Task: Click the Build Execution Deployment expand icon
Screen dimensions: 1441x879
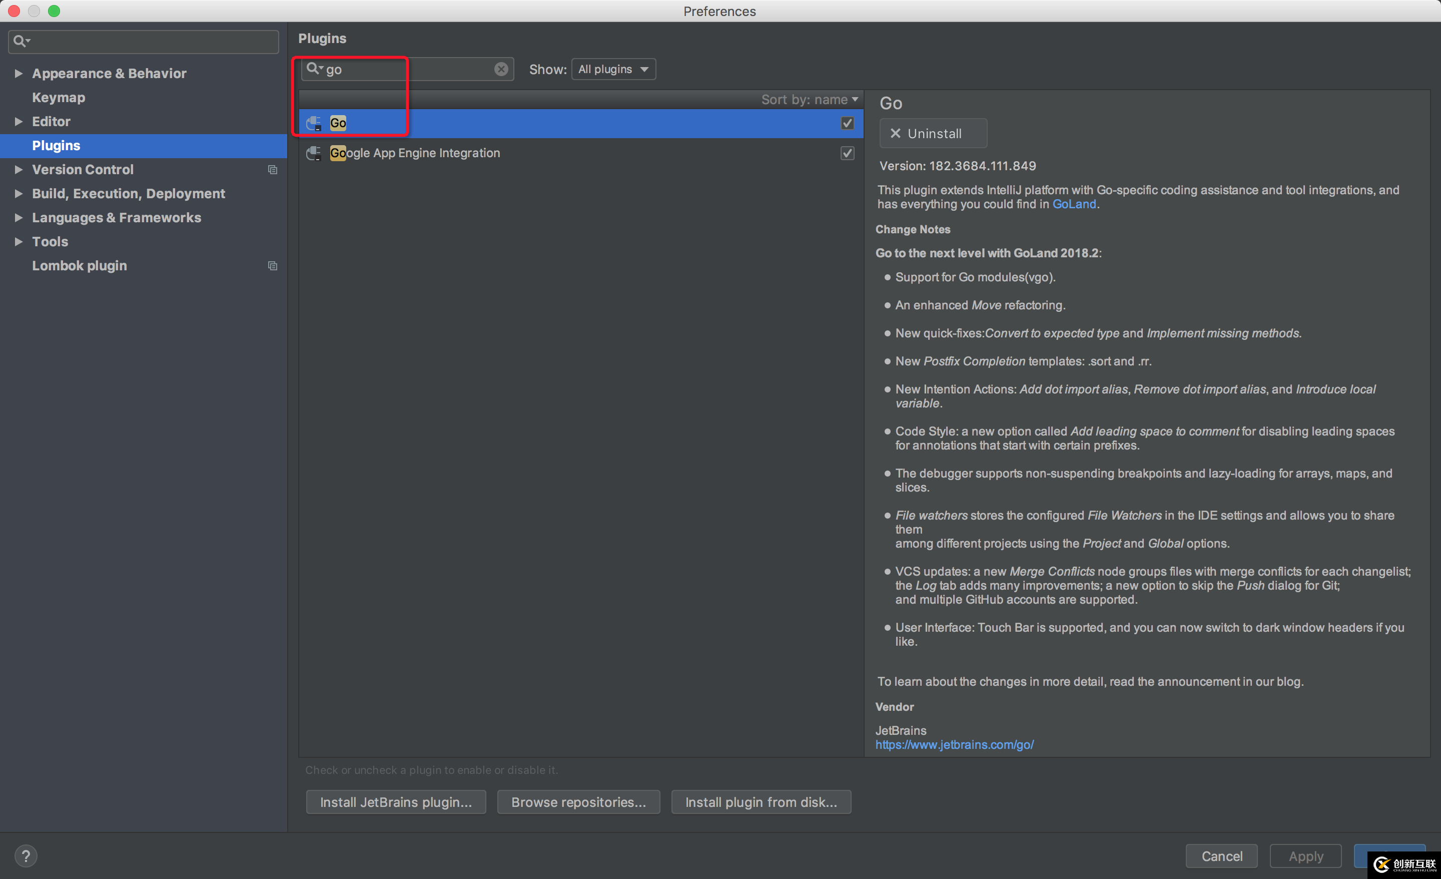Action: tap(19, 194)
